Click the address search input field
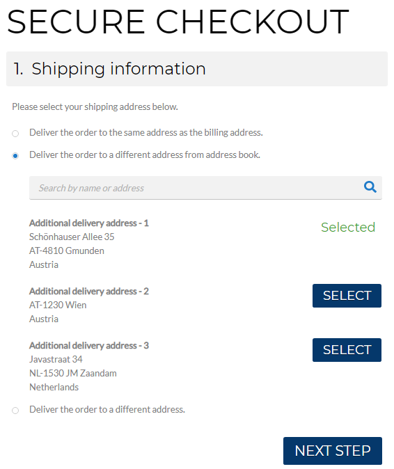The height and width of the screenshot is (469, 394). pyautogui.click(x=205, y=188)
